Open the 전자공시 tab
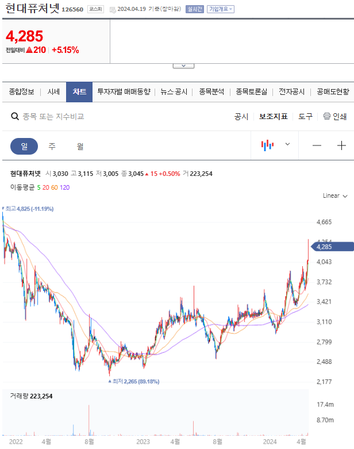 (x=291, y=91)
